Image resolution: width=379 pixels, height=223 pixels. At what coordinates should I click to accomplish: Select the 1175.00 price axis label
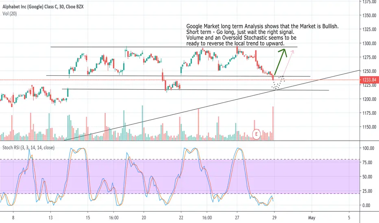coord(369,113)
